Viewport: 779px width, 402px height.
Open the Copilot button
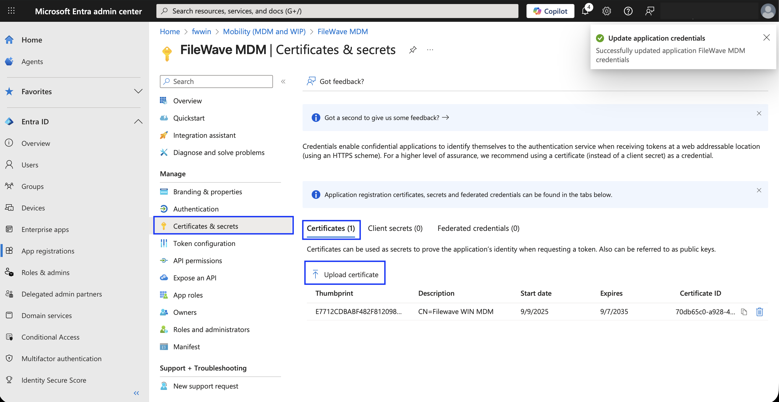(550, 11)
